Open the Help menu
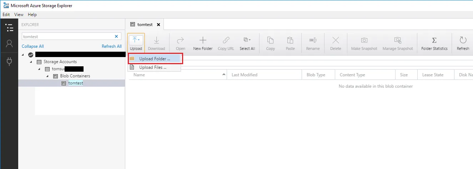 [x=32, y=15]
